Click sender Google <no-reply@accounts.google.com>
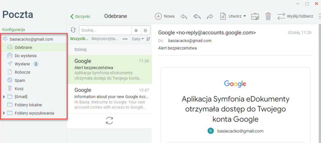The height and width of the screenshot is (143, 321). coord(207,33)
